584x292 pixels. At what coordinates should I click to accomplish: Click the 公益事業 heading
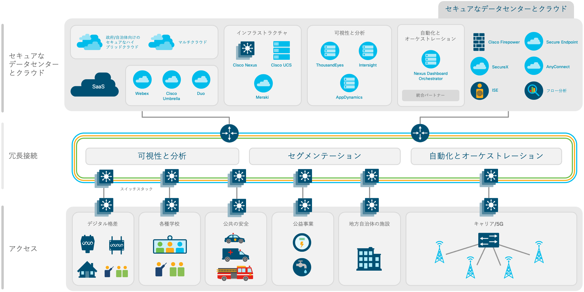pyautogui.click(x=303, y=224)
